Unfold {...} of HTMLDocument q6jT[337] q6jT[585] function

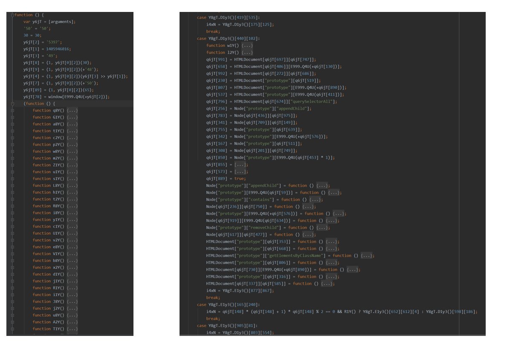point(327,283)
